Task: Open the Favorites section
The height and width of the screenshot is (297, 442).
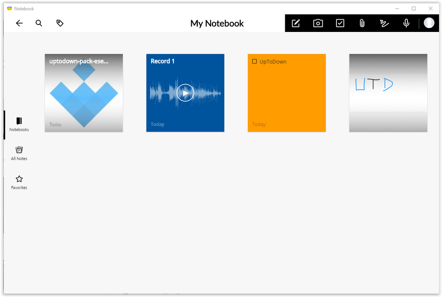Action: (x=19, y=182)
